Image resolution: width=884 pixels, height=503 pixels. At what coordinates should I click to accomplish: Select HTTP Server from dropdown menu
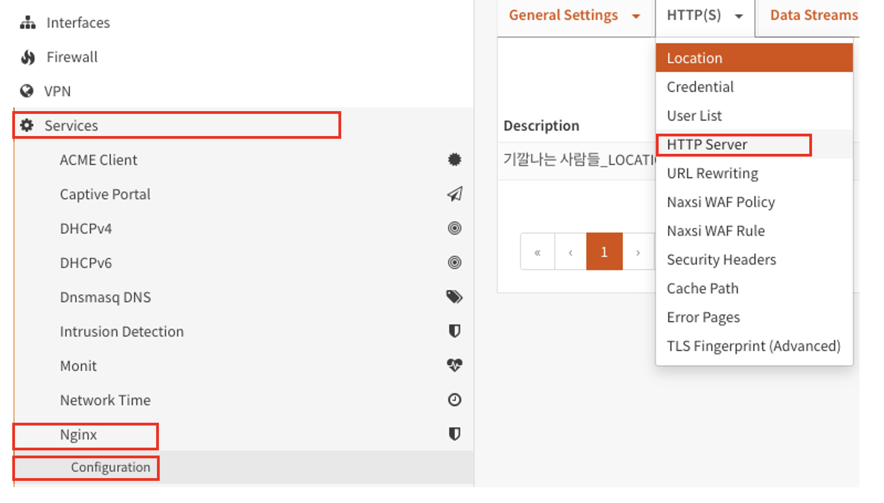click(x=707, y=145)
